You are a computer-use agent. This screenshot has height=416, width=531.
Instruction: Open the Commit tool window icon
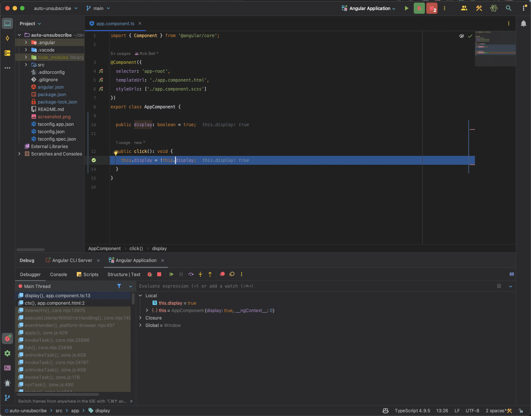click(7, 38)
